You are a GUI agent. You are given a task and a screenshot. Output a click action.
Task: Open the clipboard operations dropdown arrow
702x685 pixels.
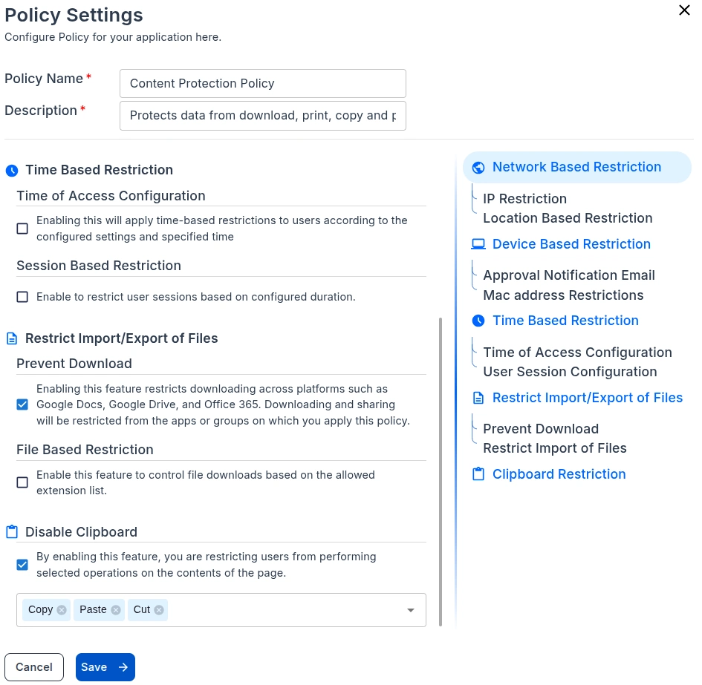coord(411,610)
